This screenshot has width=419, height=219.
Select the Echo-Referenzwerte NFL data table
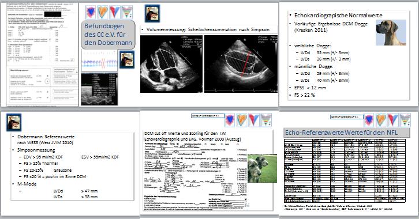[345, 171]
